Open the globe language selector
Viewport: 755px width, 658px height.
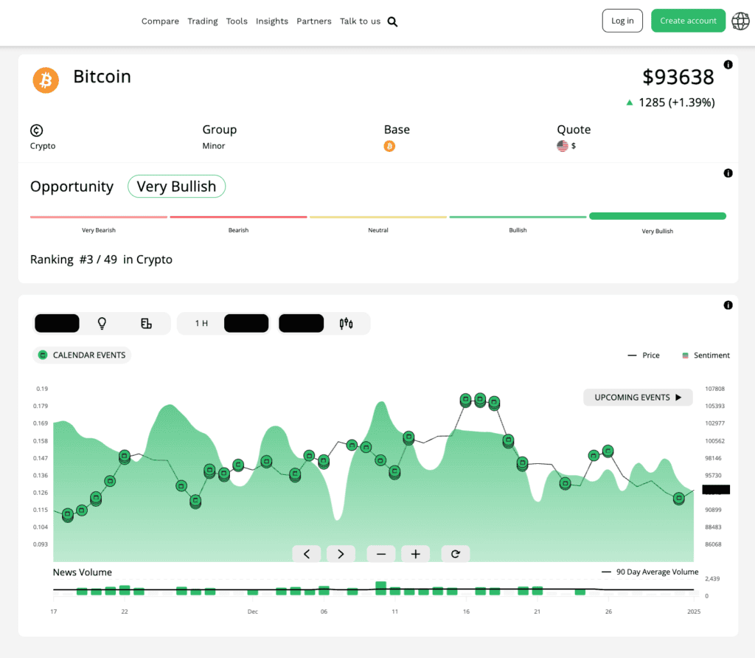coord(740,21)
